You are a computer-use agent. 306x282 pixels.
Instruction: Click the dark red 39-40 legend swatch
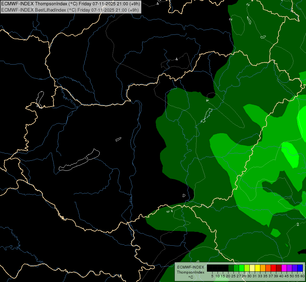(x=279, y=268)
